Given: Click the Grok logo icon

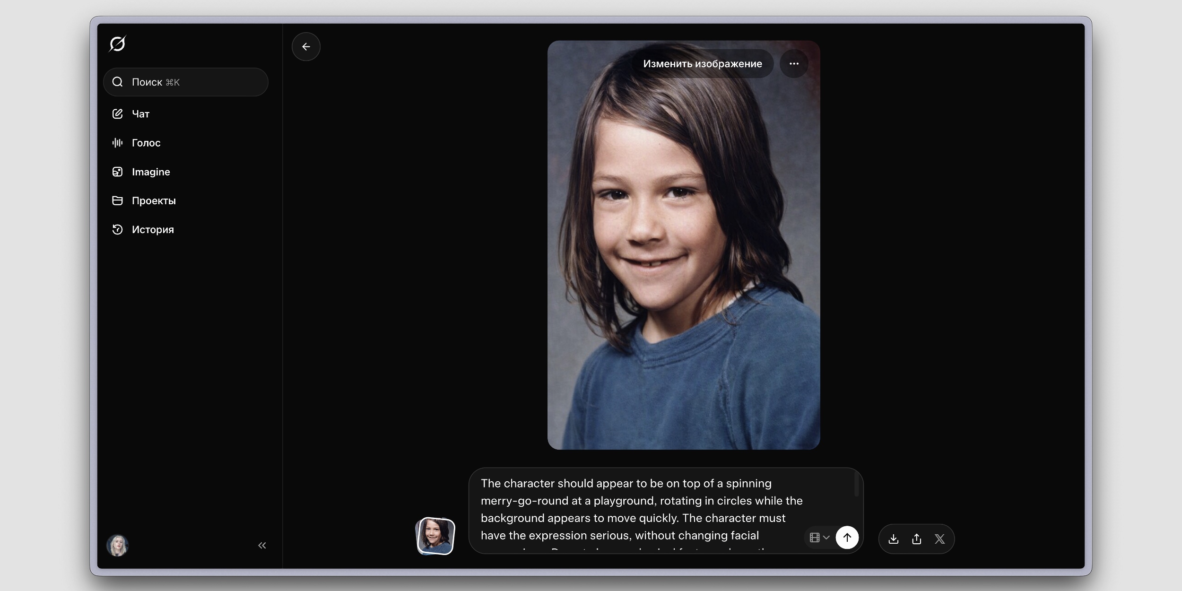Looking at the screenshot, I should [x=117, y=44].
